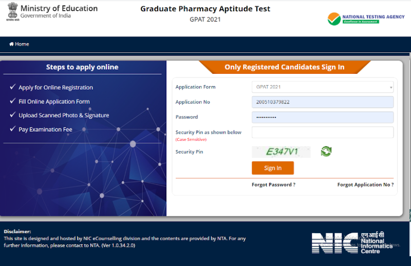411x266 pixels.
Task: Click the Fill Online Application Form step
Action: pyautogui.click(x=54, y=101)
